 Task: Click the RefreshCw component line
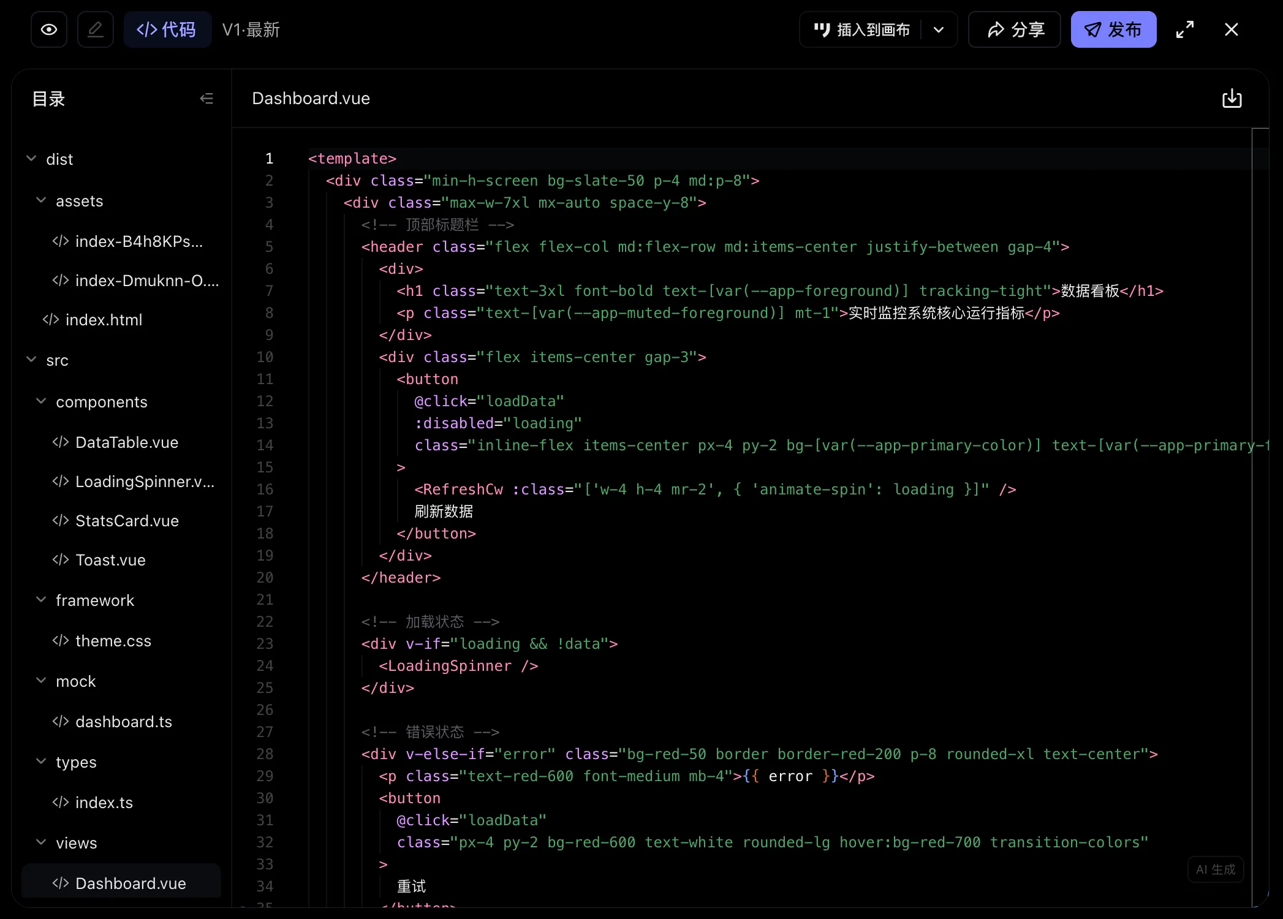(x=715, y=490)
